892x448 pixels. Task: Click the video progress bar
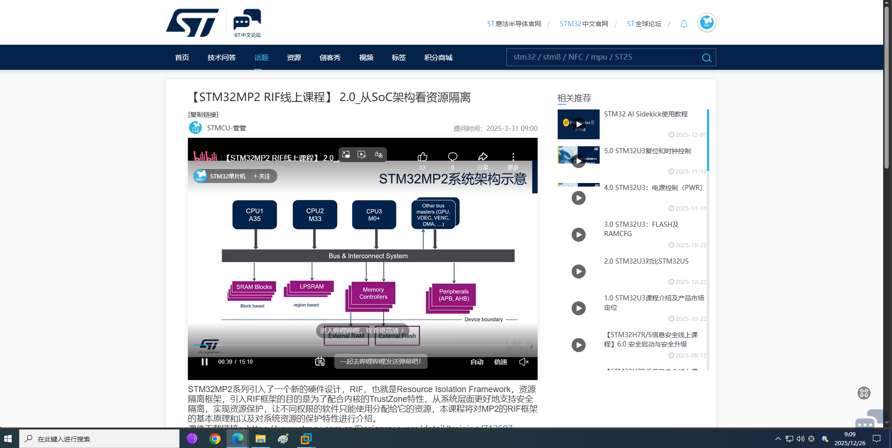tap(362, 345)
